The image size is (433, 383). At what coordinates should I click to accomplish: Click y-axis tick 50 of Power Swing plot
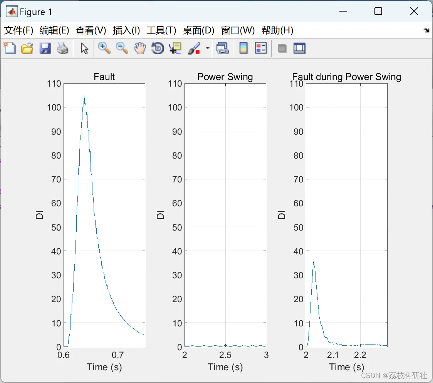[x=177, y=227]
